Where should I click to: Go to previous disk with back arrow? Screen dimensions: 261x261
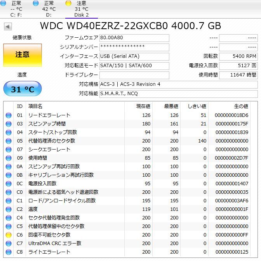8,27
